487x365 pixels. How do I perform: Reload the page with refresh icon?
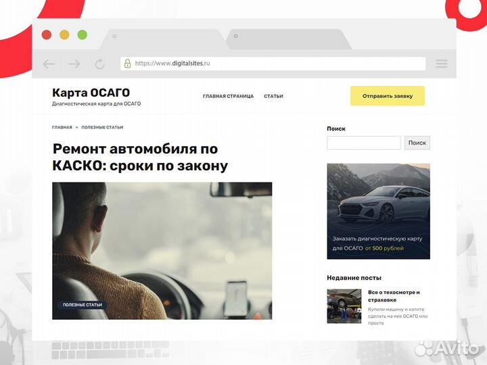pyautogui.click(x=99, y=64)
